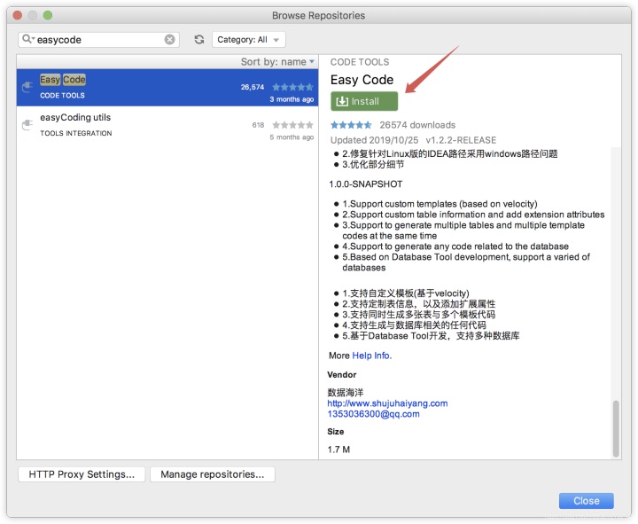Click the 26574 downloads text

pyautogui.click(x=417, y=125)
